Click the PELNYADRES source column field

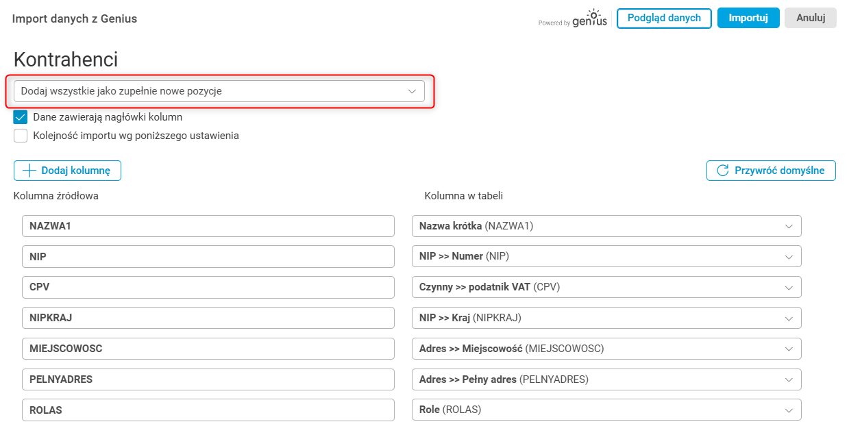[x=208, y=379]
